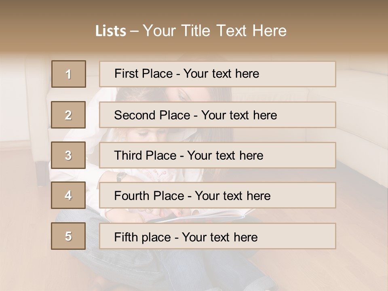
Task: Click the Second Place text bar
Action: click(217, 115)
